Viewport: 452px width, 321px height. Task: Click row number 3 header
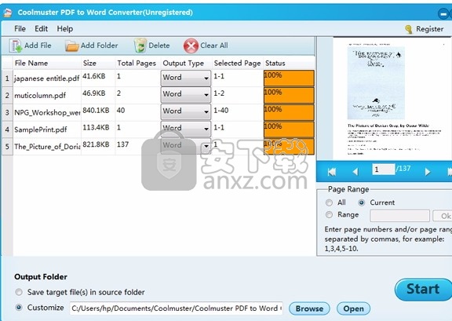[x=7, y=112]
